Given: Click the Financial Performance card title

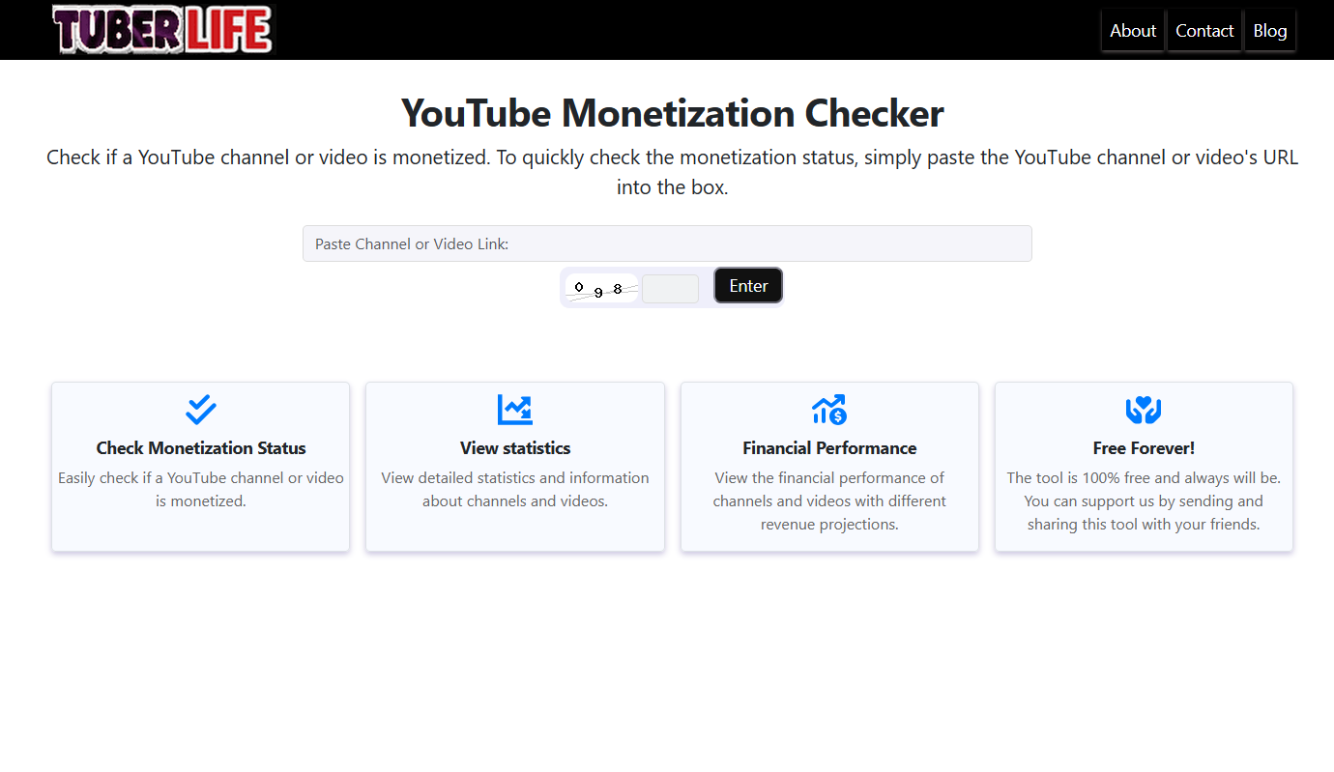Looking at the screenshot, I should [x=829, y=448].
